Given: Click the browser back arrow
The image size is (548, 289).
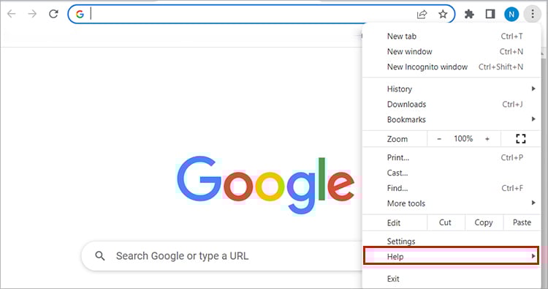Looking at the screenshot, I should [12, 14].
